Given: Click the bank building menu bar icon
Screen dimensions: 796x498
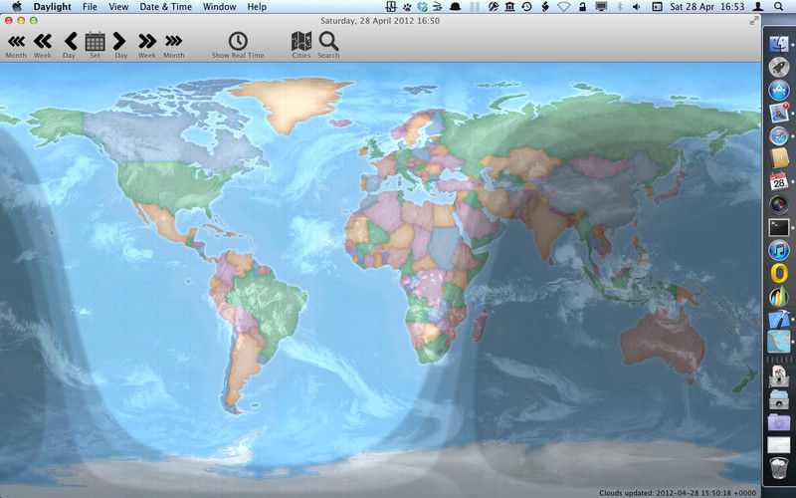Looking at the screenshot, I should click(x=510, y=7).
